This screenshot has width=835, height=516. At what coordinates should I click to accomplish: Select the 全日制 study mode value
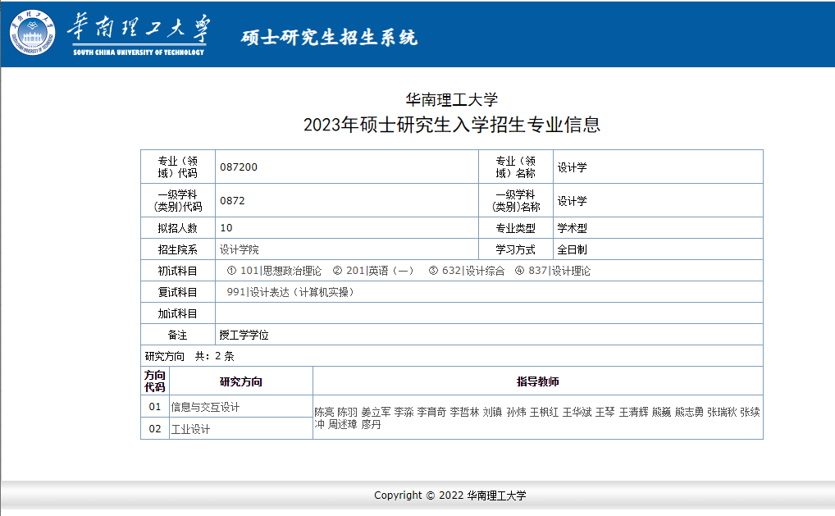tap(572, 249)
